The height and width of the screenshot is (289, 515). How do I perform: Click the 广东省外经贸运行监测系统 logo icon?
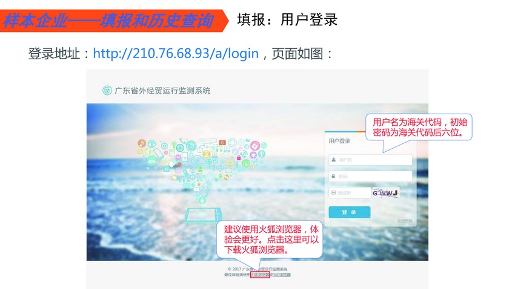click(x=107, y=90)
